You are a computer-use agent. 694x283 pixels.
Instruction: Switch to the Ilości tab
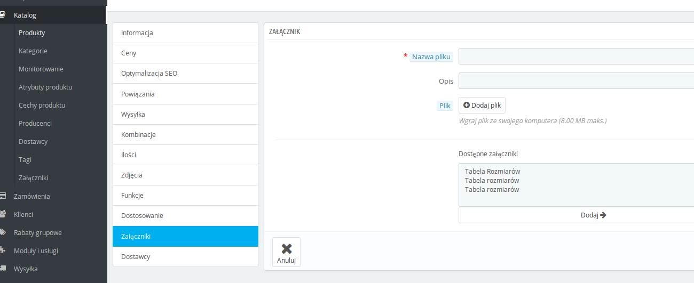(x=185, y=155)
